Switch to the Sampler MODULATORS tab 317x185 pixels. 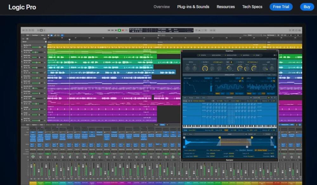231,55
